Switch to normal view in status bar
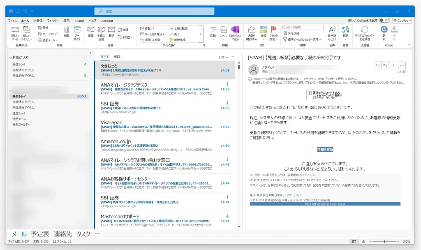Screen dimensions: 421x250 point(354,241)
